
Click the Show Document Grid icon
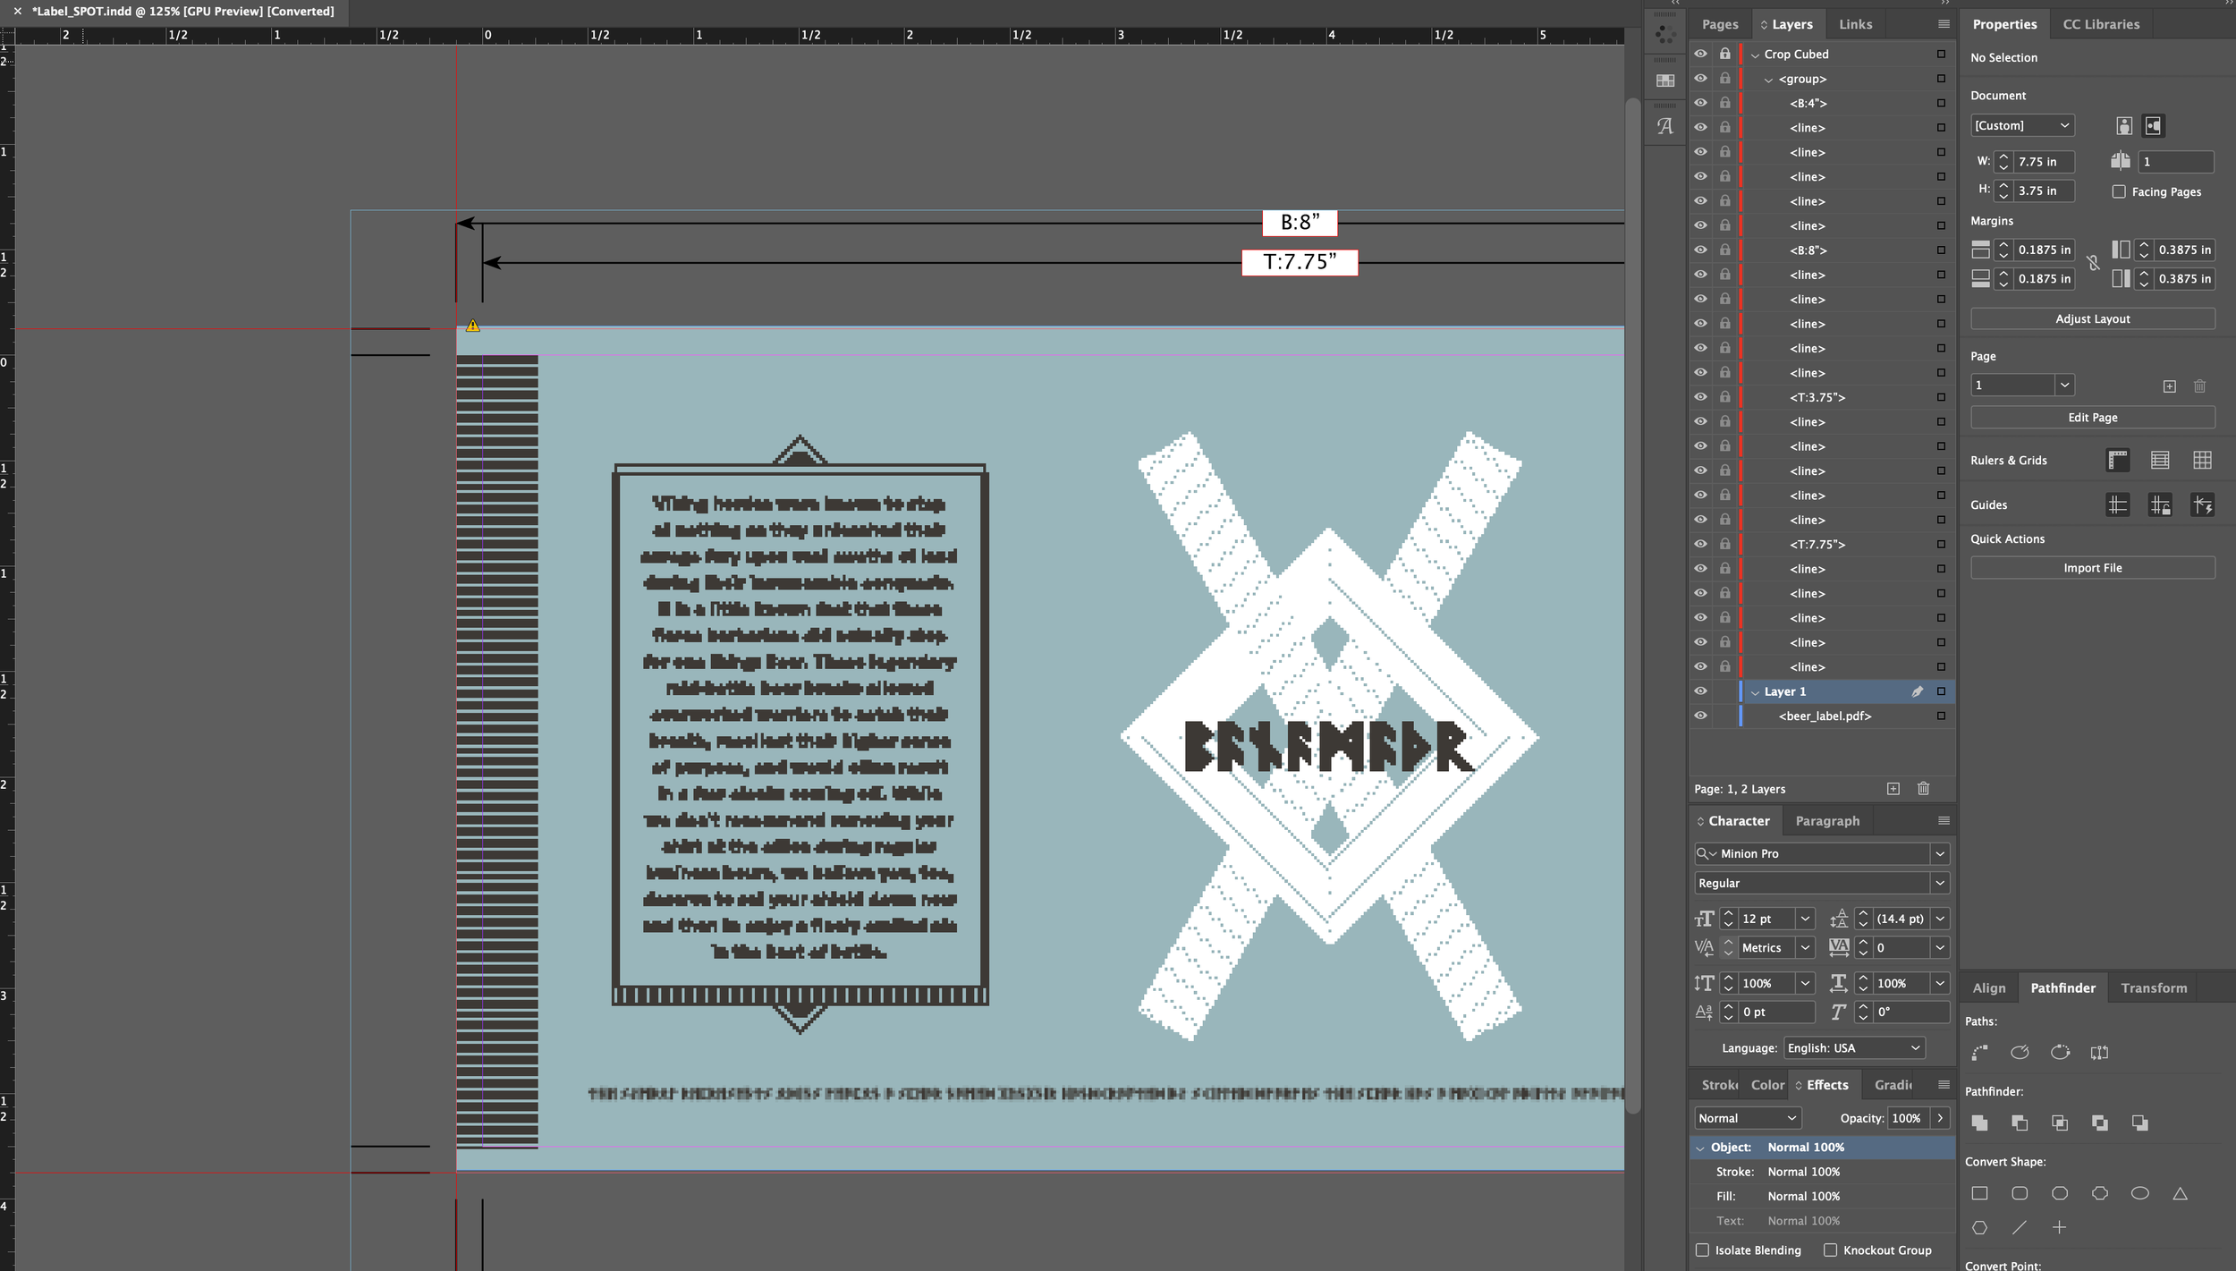pyautogui.click(x=2202, y=460)
